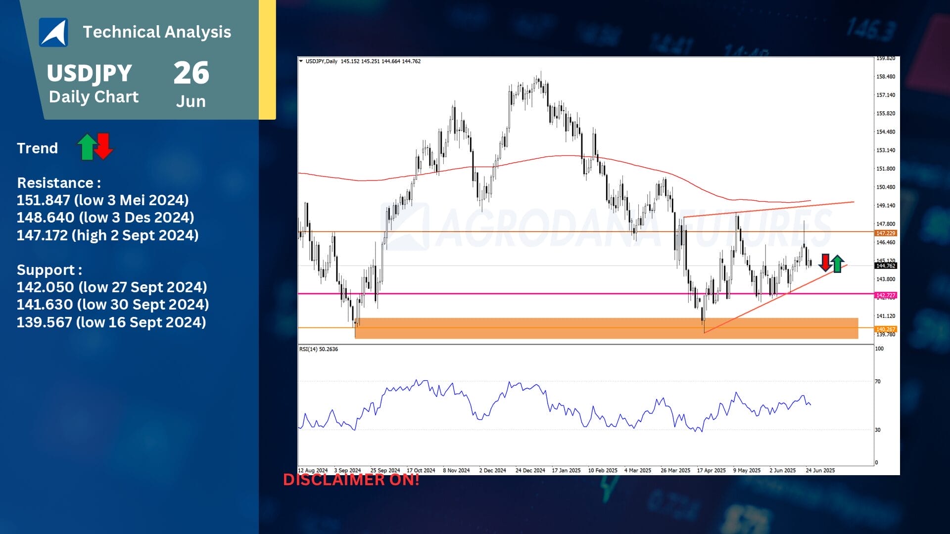Viewport: 950px width, 534px height.
Task: Click the 24 Jun 2025 date label
Action: point(820,471)
